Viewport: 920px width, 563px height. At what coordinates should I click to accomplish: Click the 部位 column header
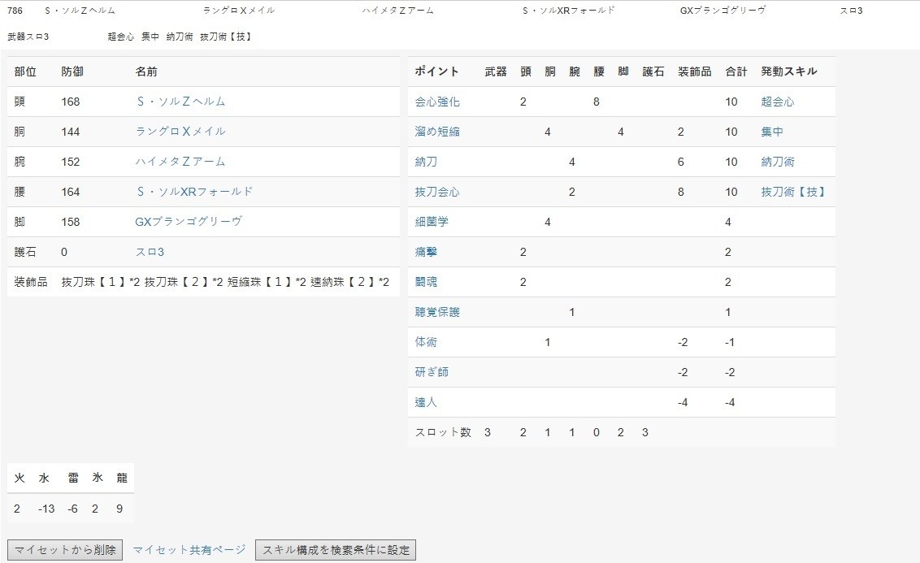click(x=25, y=71)
